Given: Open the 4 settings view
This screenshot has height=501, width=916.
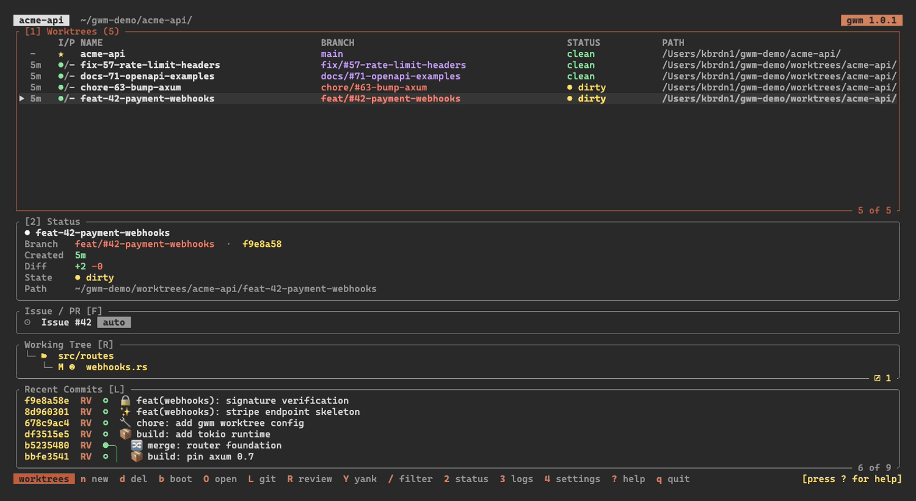Looking at the screenshot, I should click(x=572, y=479).
